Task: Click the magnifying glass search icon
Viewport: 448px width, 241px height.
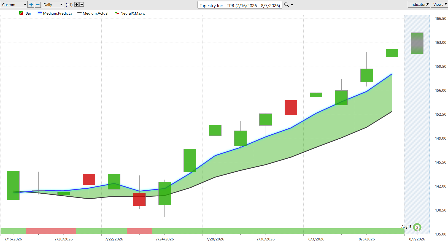Action: click(287, 5)
